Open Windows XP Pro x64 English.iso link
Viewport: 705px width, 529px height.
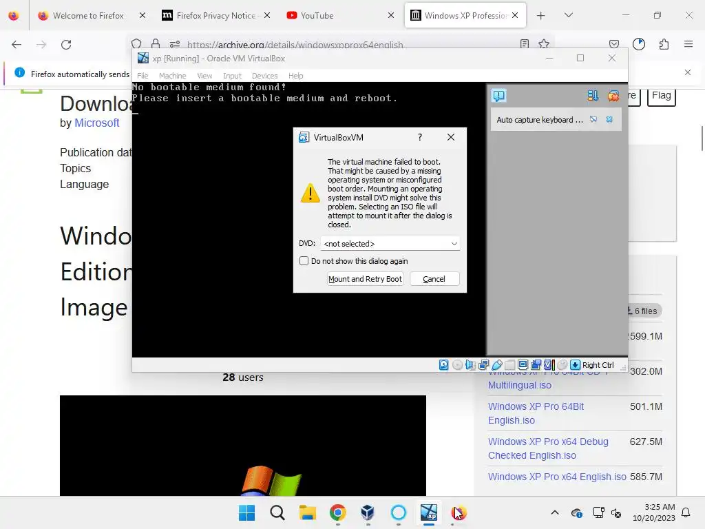coord(557,477)
